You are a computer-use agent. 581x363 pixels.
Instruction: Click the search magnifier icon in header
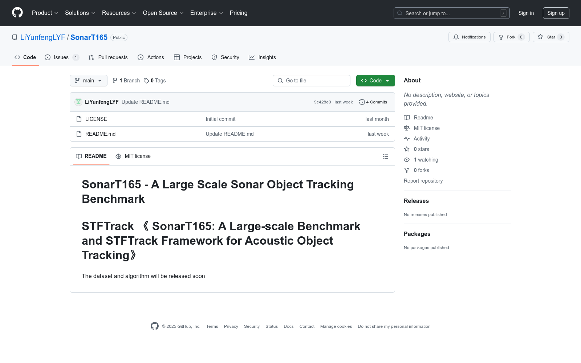pos(400,13)
